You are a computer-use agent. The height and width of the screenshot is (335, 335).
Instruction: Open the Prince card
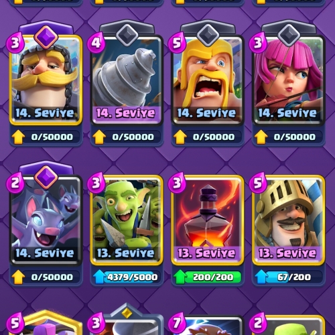[x=288, y=220]
